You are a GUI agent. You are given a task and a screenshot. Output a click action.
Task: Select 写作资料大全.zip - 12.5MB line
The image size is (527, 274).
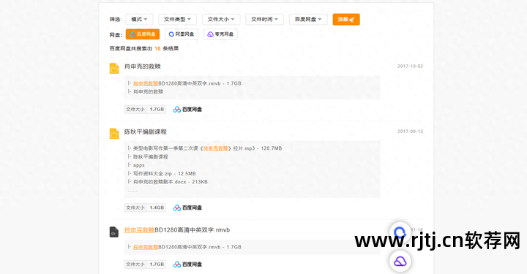[x=162, y=174]
